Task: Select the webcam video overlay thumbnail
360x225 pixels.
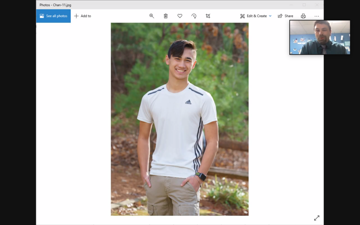Action: click(320, 37)
